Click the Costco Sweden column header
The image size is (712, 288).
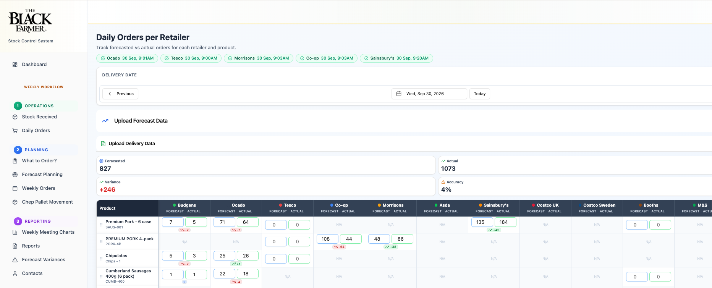597,208
